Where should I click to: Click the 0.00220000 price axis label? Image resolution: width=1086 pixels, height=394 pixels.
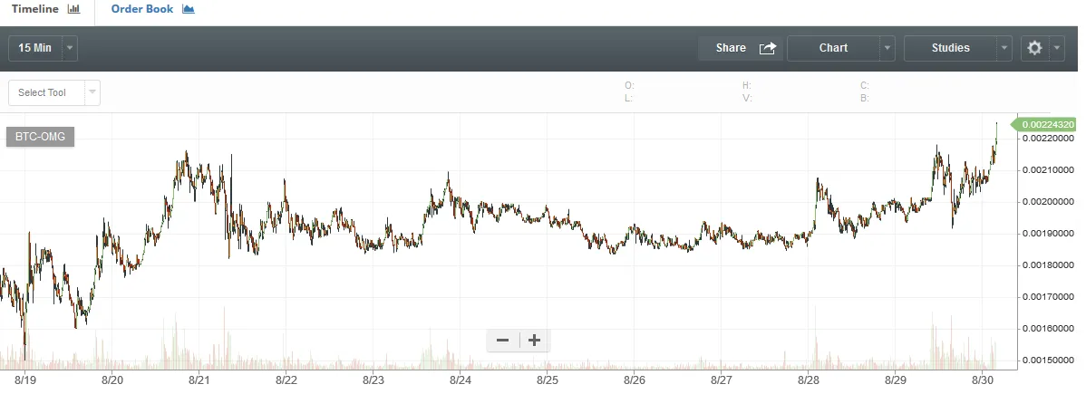point(1048,139)
